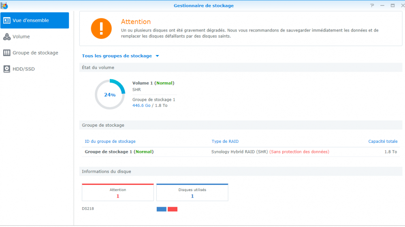Click the blue dropdown arrow beside storage groups
Screen dimensions: 405x227
tap(157, 56)
